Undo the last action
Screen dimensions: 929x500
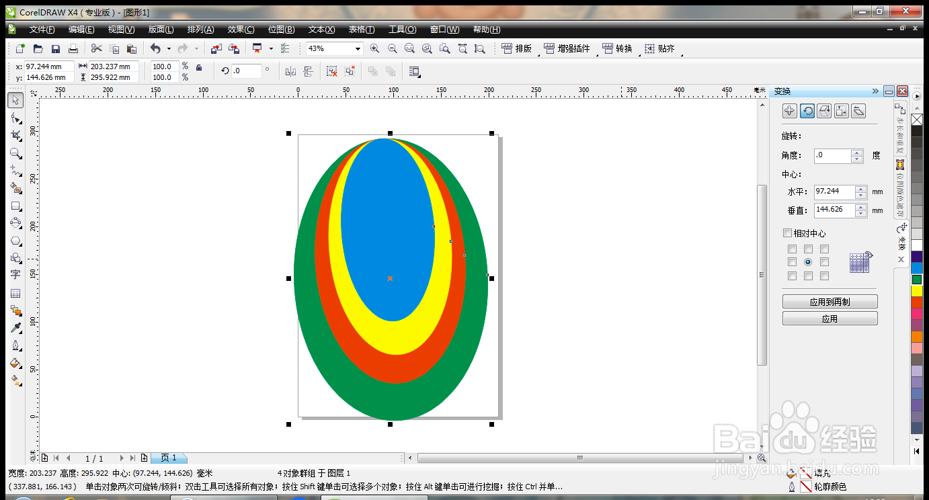(155, 48)
